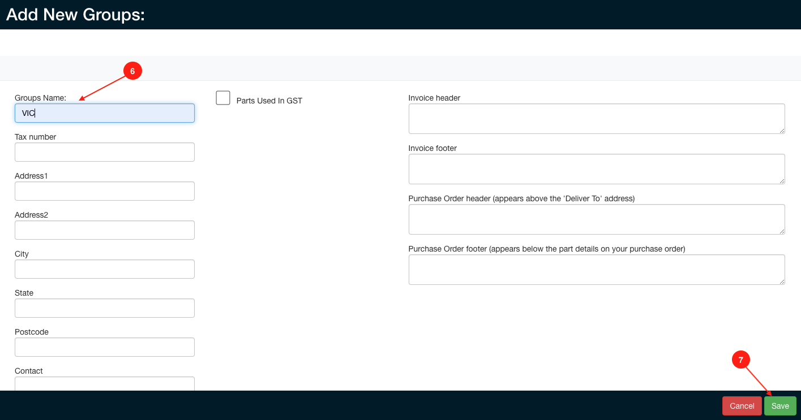Screen dimensions: 801x420
Task: Click the Purchase Order footer text area
Action: pos(596,270)
